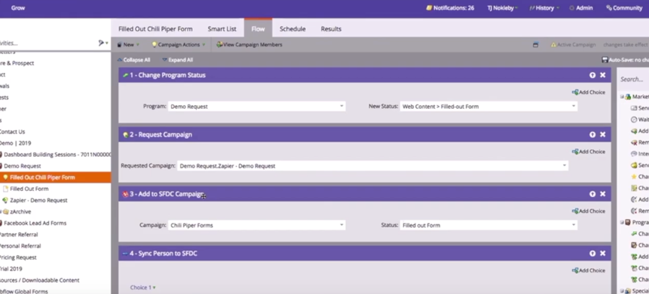Add Choice to Change Program Status step

[x=588, y=93]
